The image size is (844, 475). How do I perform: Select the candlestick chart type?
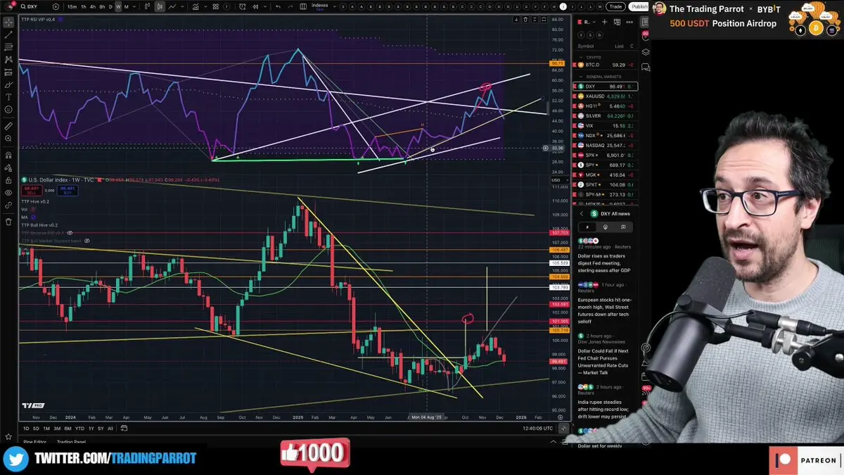tap(160, 6)
